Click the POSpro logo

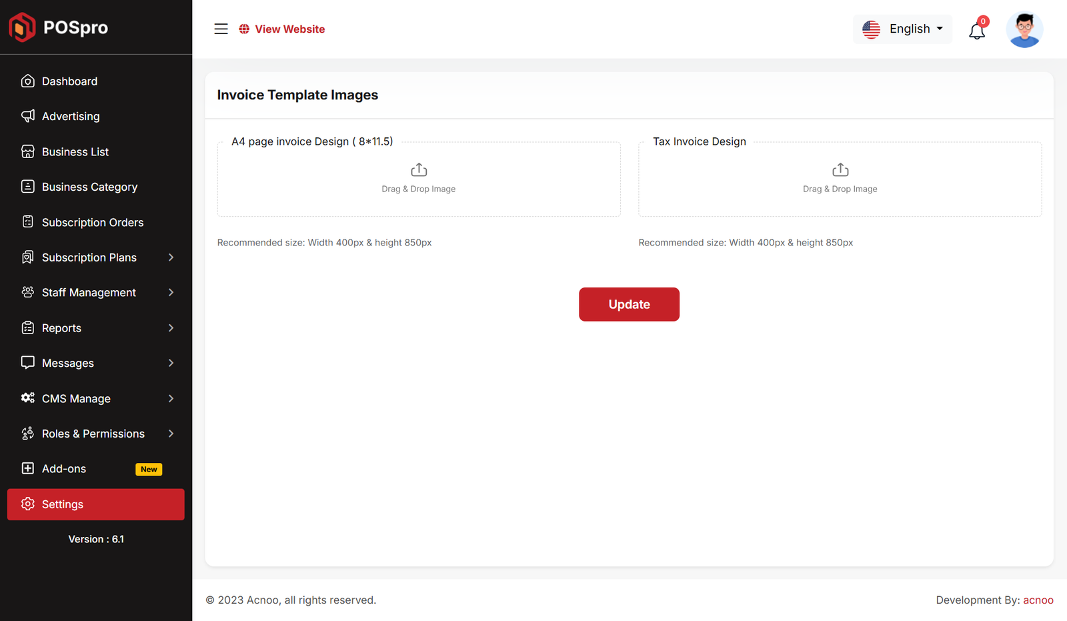[x=58, y=27]
